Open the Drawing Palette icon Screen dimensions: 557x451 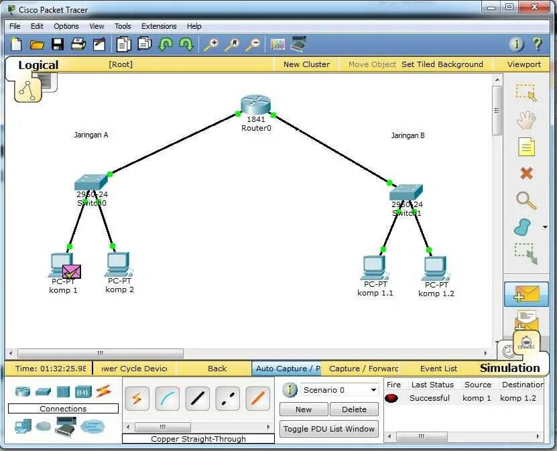(277, 44)
